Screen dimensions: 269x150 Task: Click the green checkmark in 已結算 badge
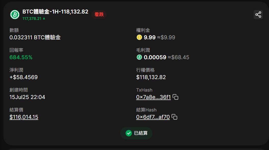click(x=129, y=133)
